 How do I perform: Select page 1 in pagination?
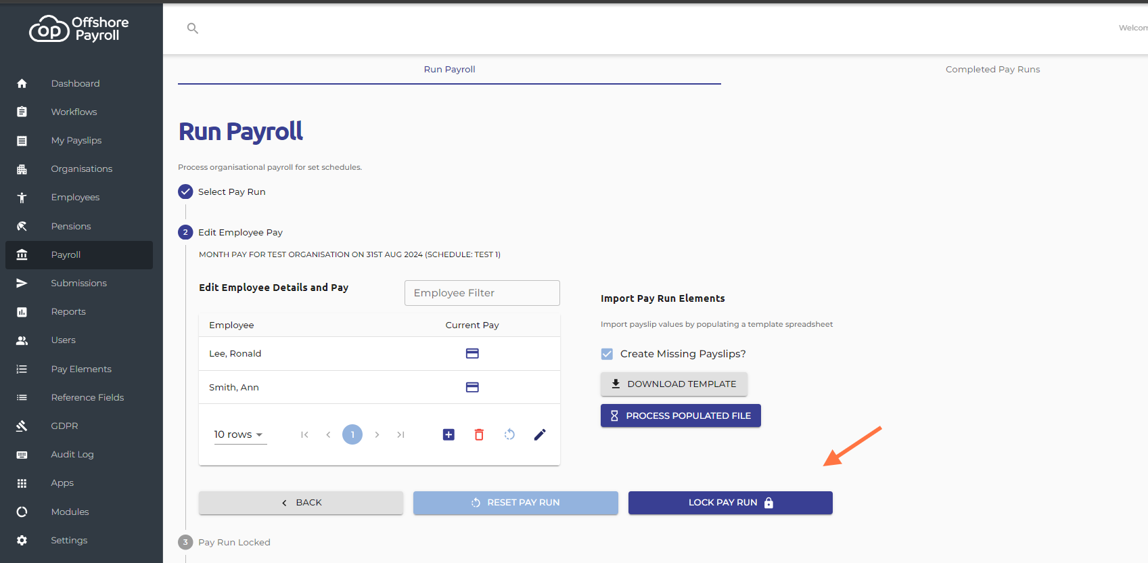pyautogui.click(x=352, y=434)
